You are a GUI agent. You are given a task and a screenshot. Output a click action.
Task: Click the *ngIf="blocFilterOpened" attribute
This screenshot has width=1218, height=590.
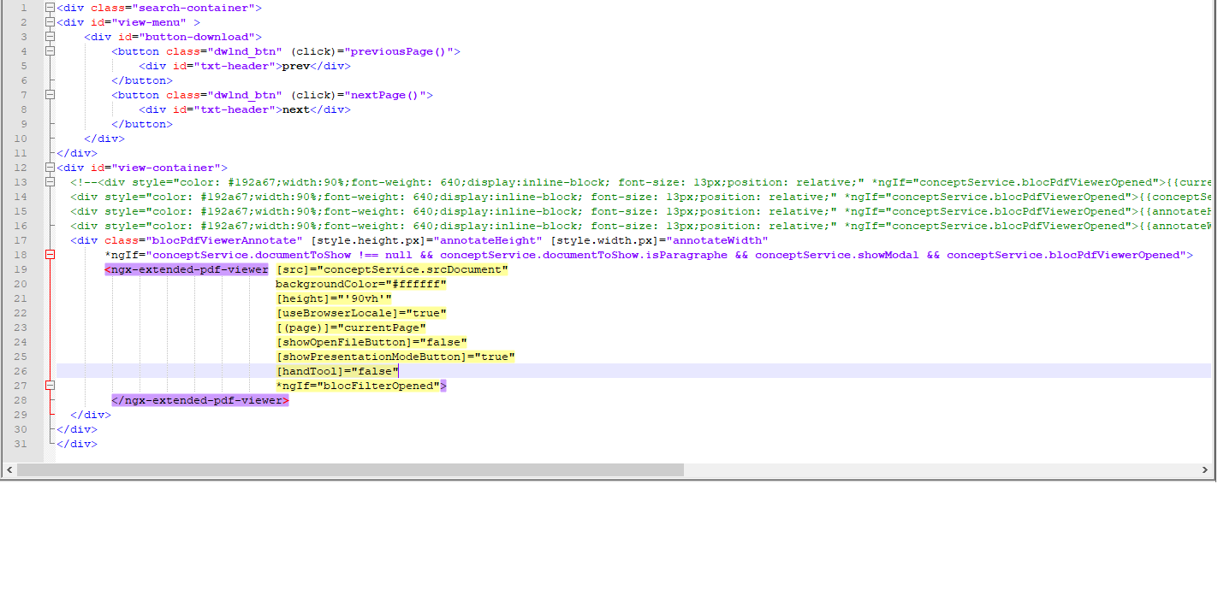[357, 386]
